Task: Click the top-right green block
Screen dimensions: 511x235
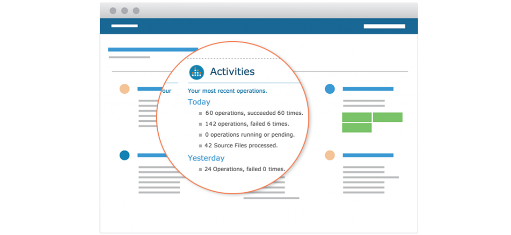Action: point(388,117)
